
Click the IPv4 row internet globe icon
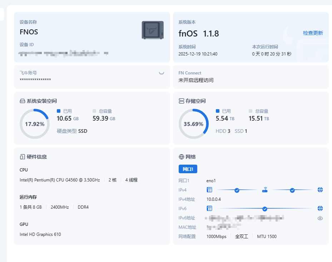click(x=320, y=190)
